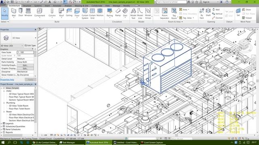This screenshot has width=259, height=145.
Task: Choose the Curtain Grid tool
Action: point(92,14)
